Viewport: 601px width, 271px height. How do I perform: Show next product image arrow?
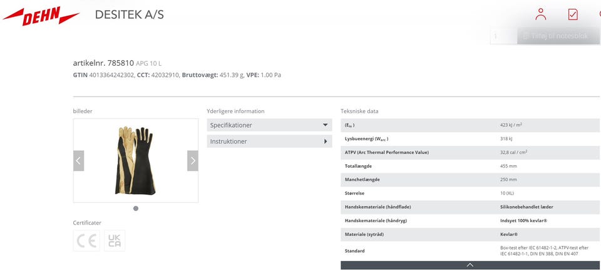(192, 161)
